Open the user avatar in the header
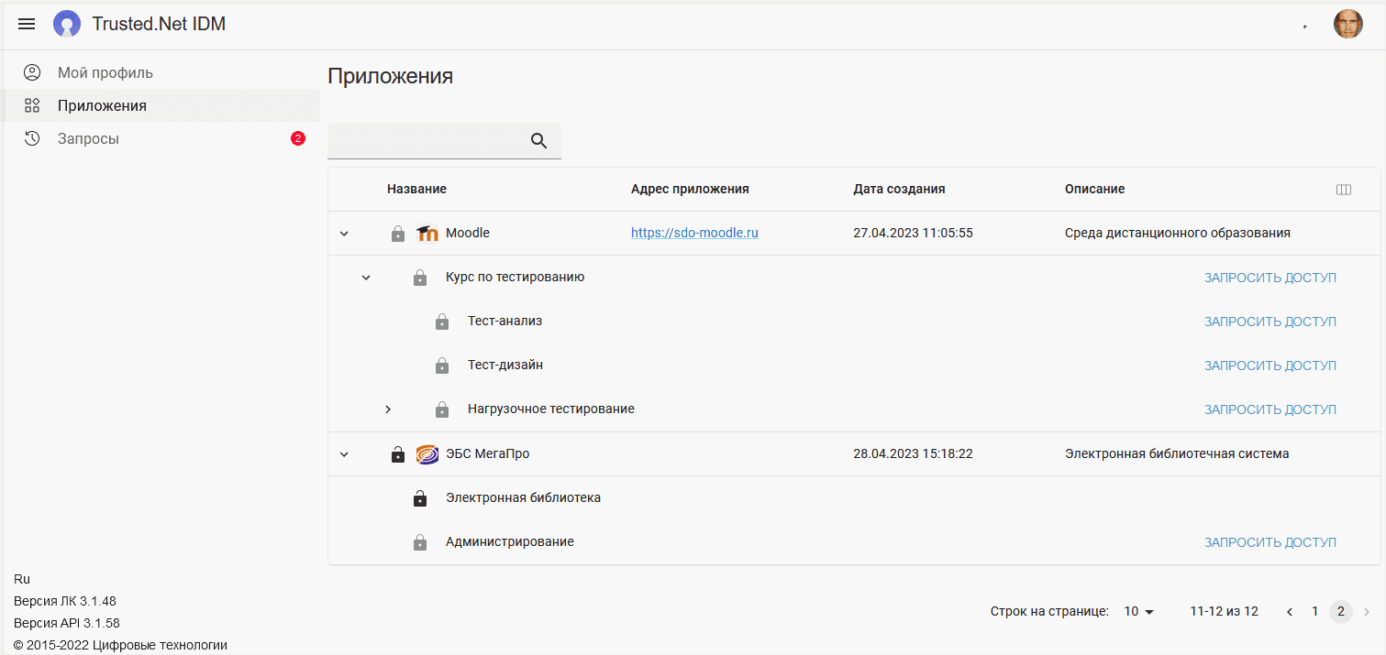Image resolution: width=1386 pixels, height=655 pixels. 1347,24
